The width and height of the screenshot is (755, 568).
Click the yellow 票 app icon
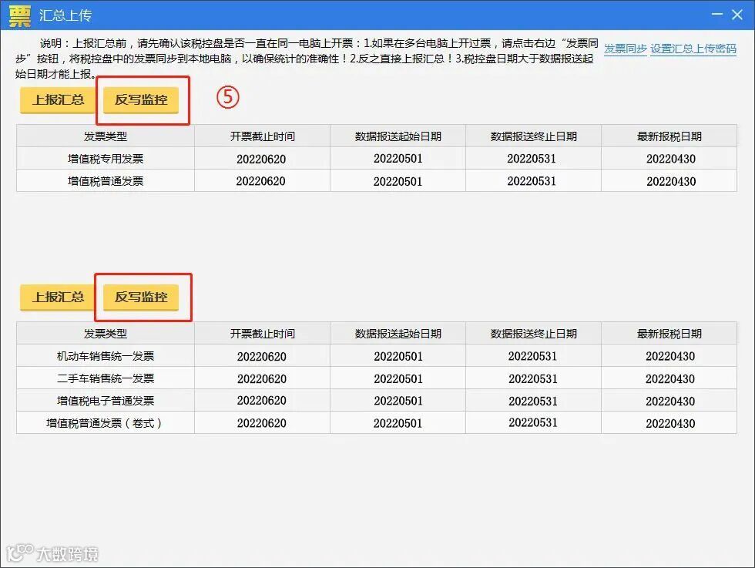coord(20,15)
